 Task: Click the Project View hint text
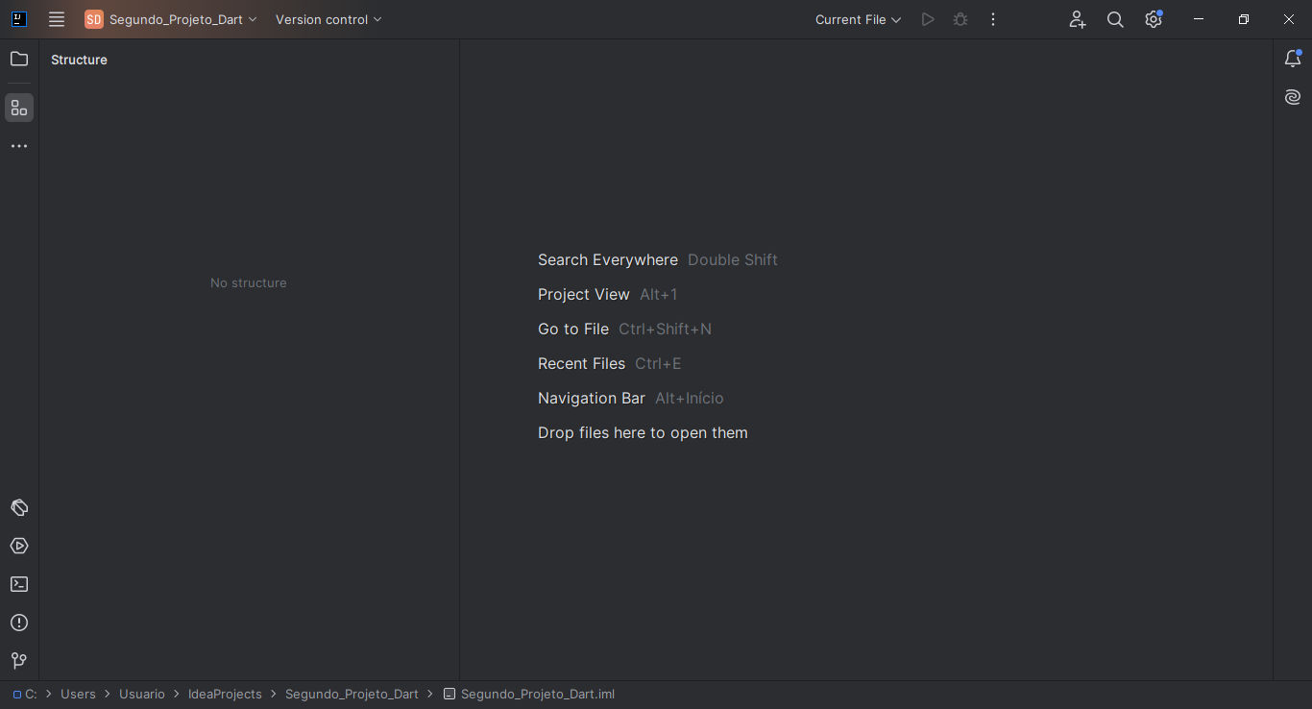[x=584, y=294]
